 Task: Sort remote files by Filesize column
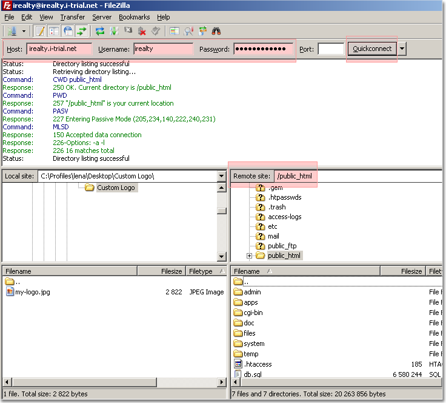tap(403, 271)
